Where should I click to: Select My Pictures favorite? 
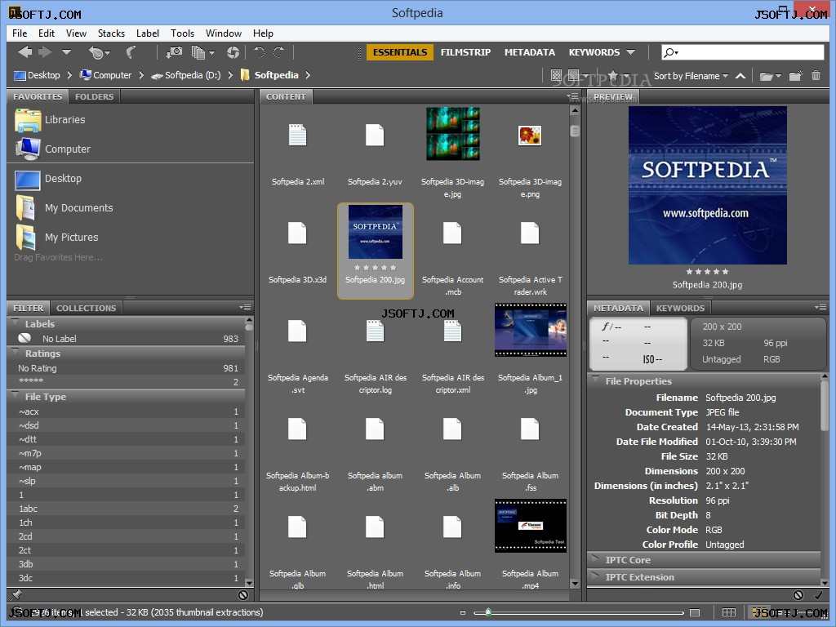point(57,238)
